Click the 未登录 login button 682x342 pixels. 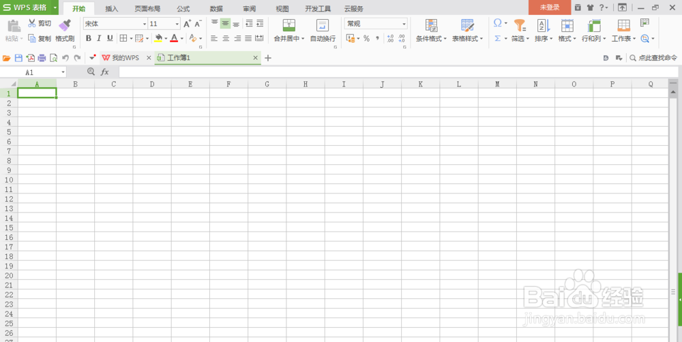pyautogui.click(x=550, y=7)
